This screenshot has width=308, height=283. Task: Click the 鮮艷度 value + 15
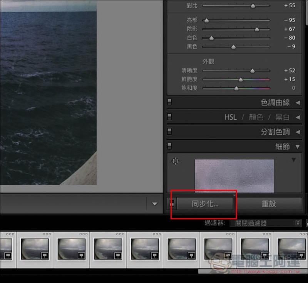pyautogui.click(x=290, y=79)
